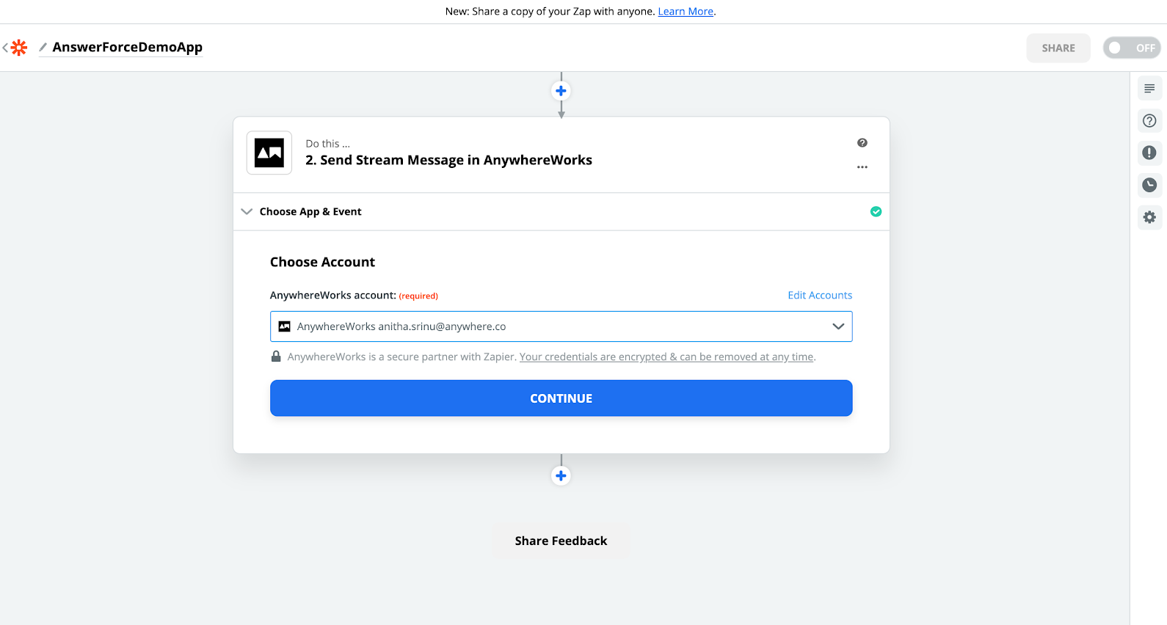Toggle the Zap OFF/ON switch
Image resolution: width=1167 pixels, height=625 pixels.
[x=1132, y=48]
